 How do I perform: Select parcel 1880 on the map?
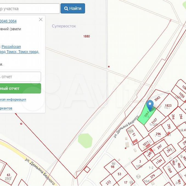click(86, 36)
